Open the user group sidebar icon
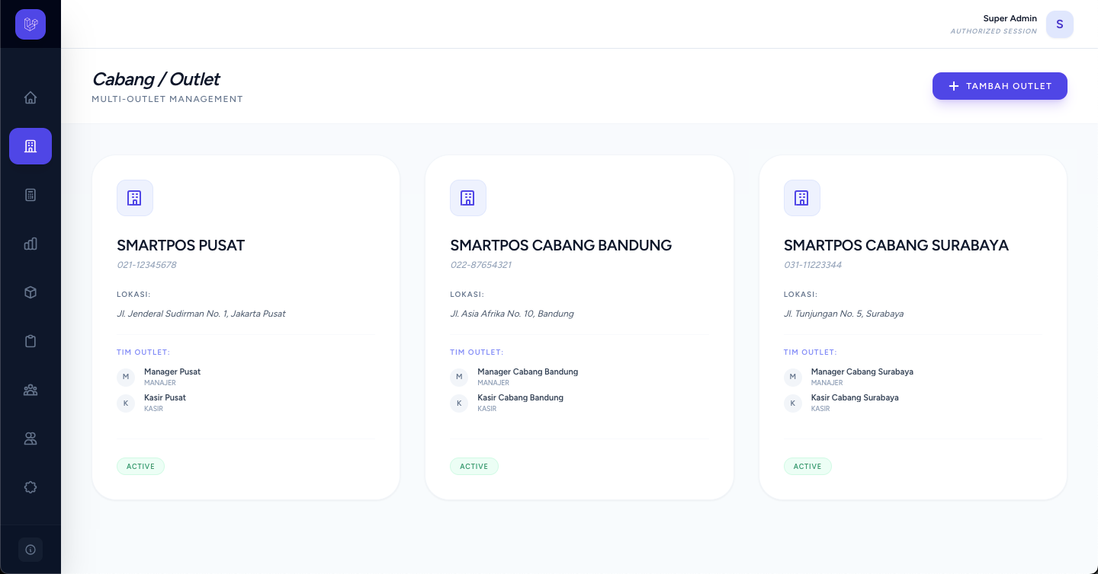Viewport: 1098px width, 574px height. 30,390
